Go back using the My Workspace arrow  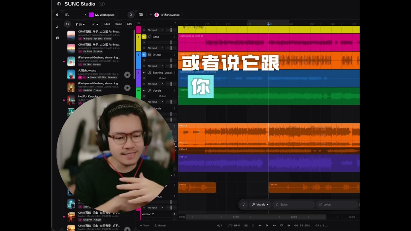[x=86, y=15]
